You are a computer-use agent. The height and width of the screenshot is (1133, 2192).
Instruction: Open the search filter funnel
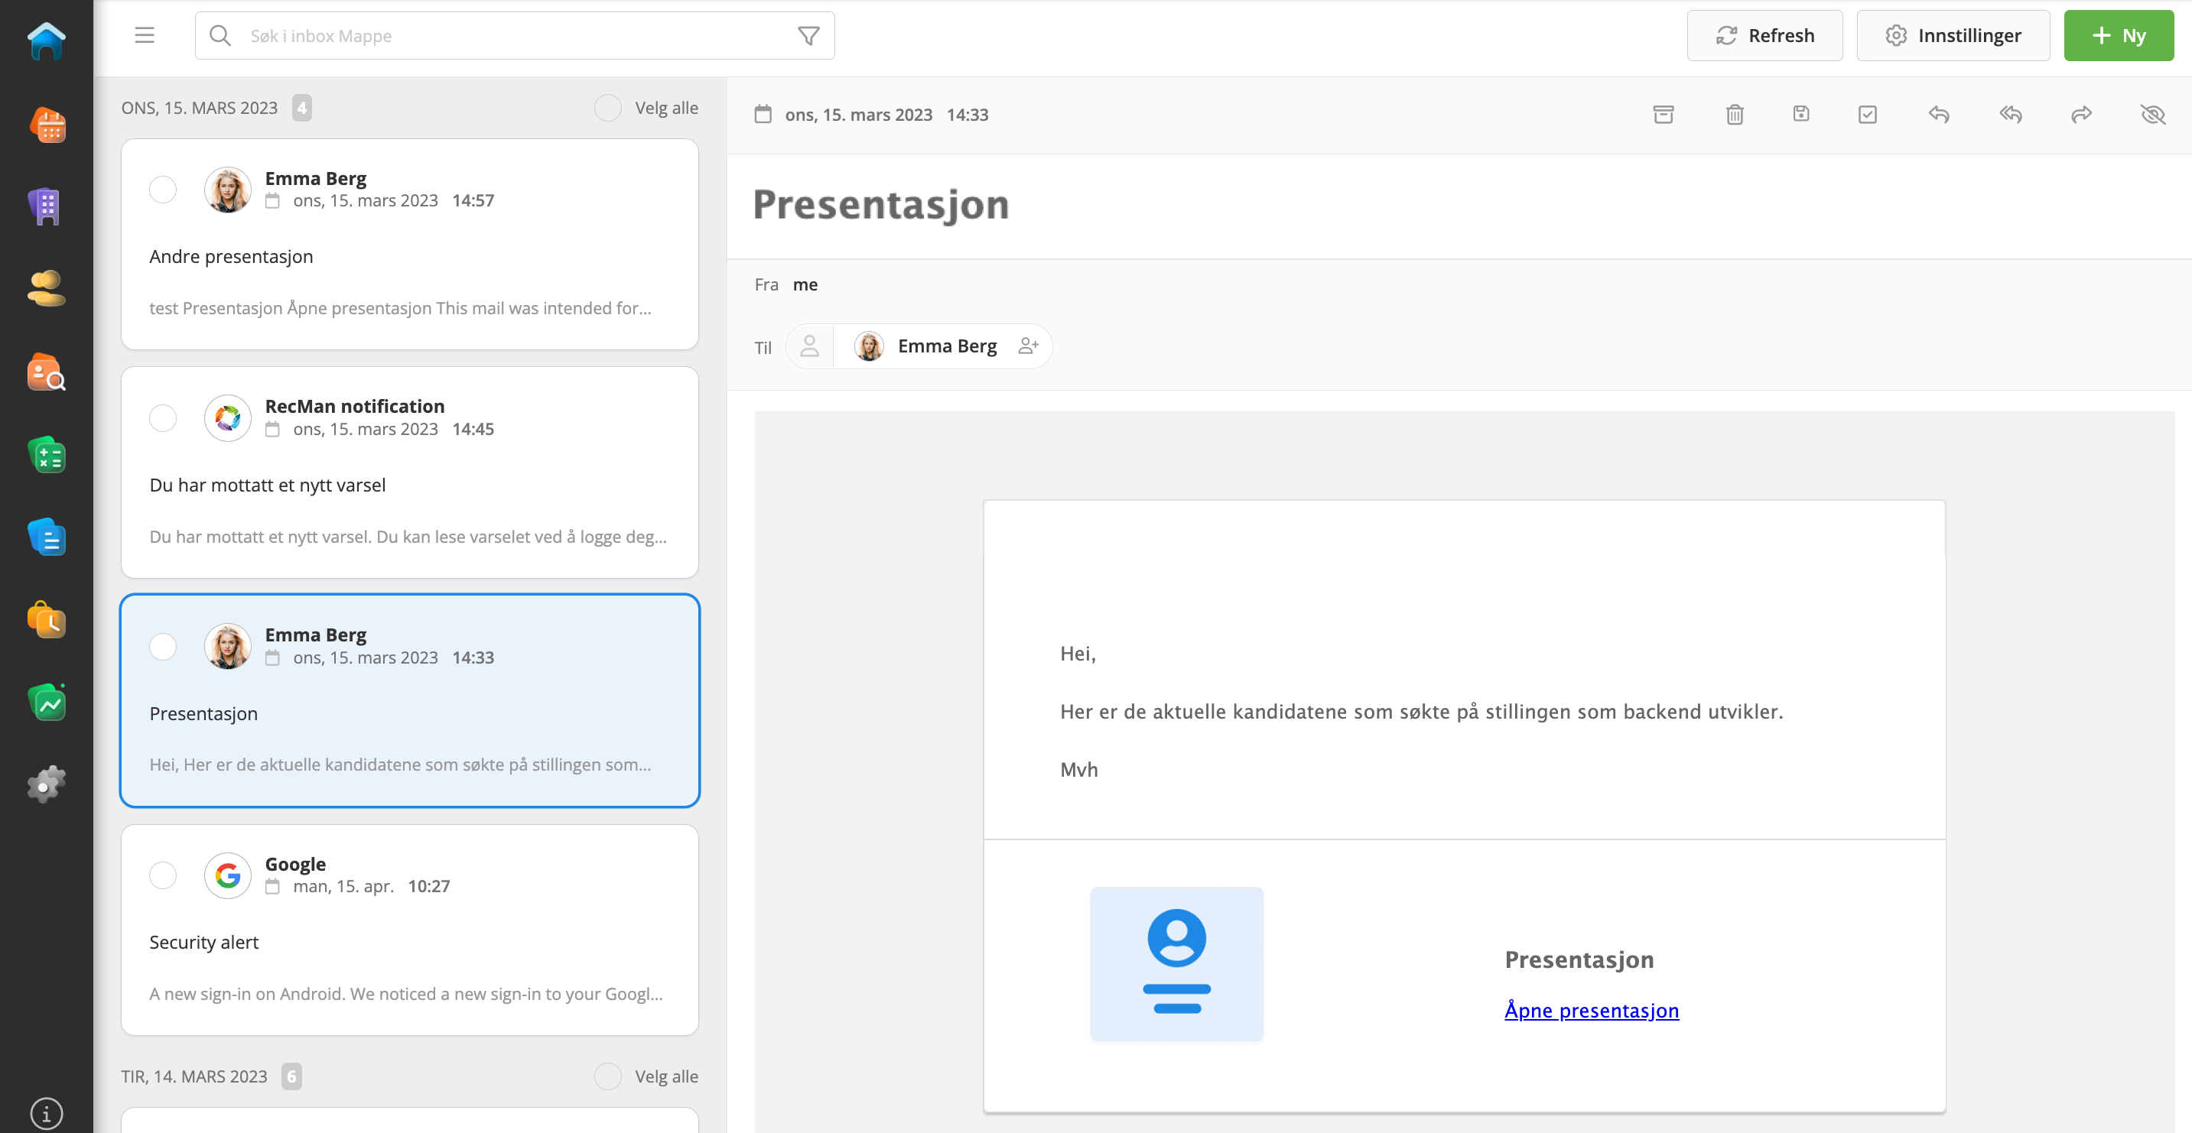pos(808,36)
